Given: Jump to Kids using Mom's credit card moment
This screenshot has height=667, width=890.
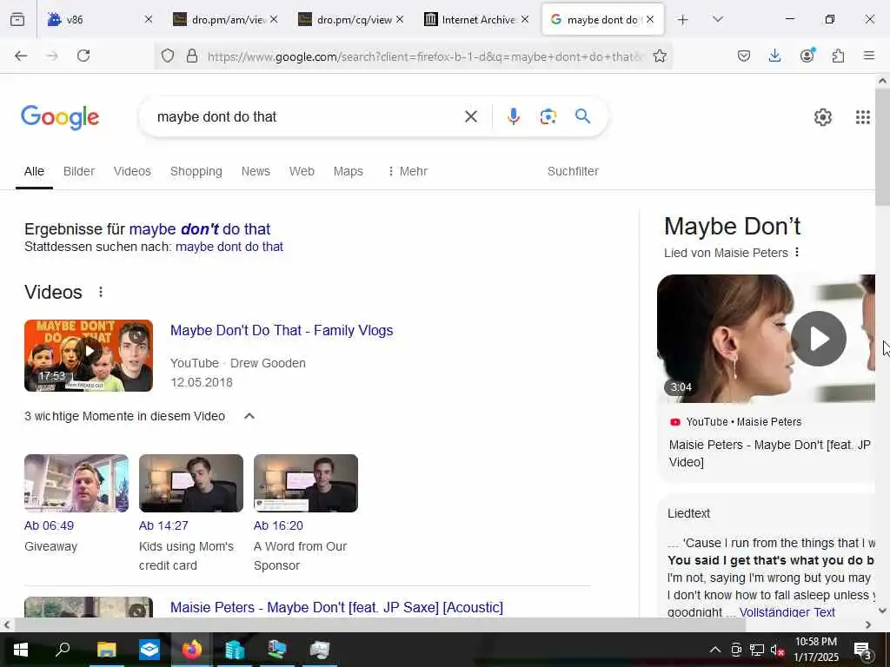Looking at the screenshot, I should [190, 483].
